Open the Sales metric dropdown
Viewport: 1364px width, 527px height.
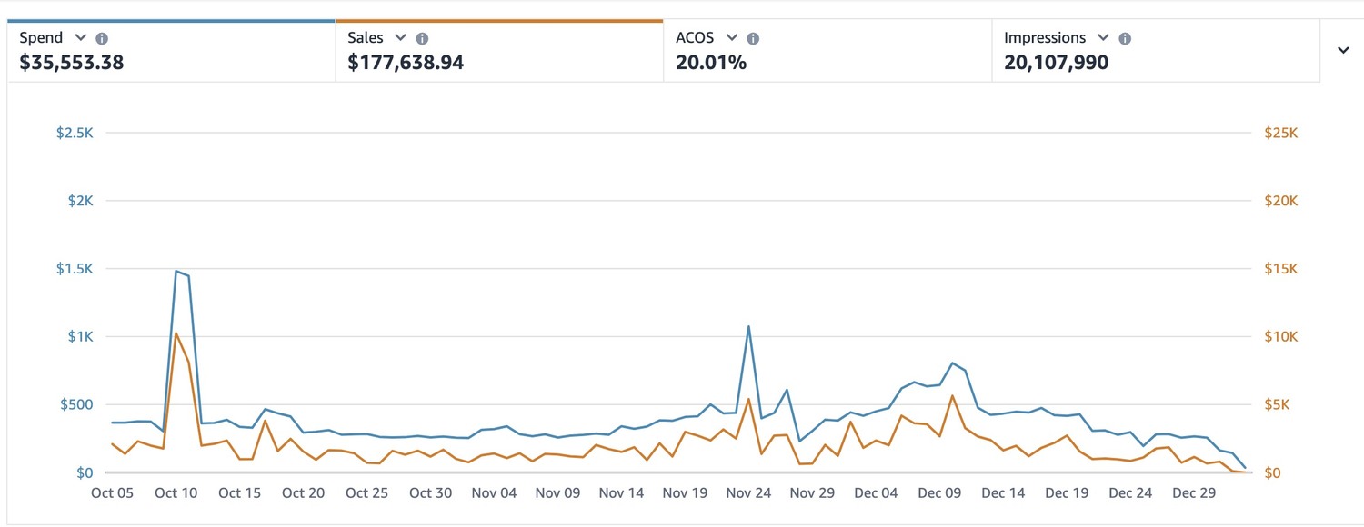401,37
